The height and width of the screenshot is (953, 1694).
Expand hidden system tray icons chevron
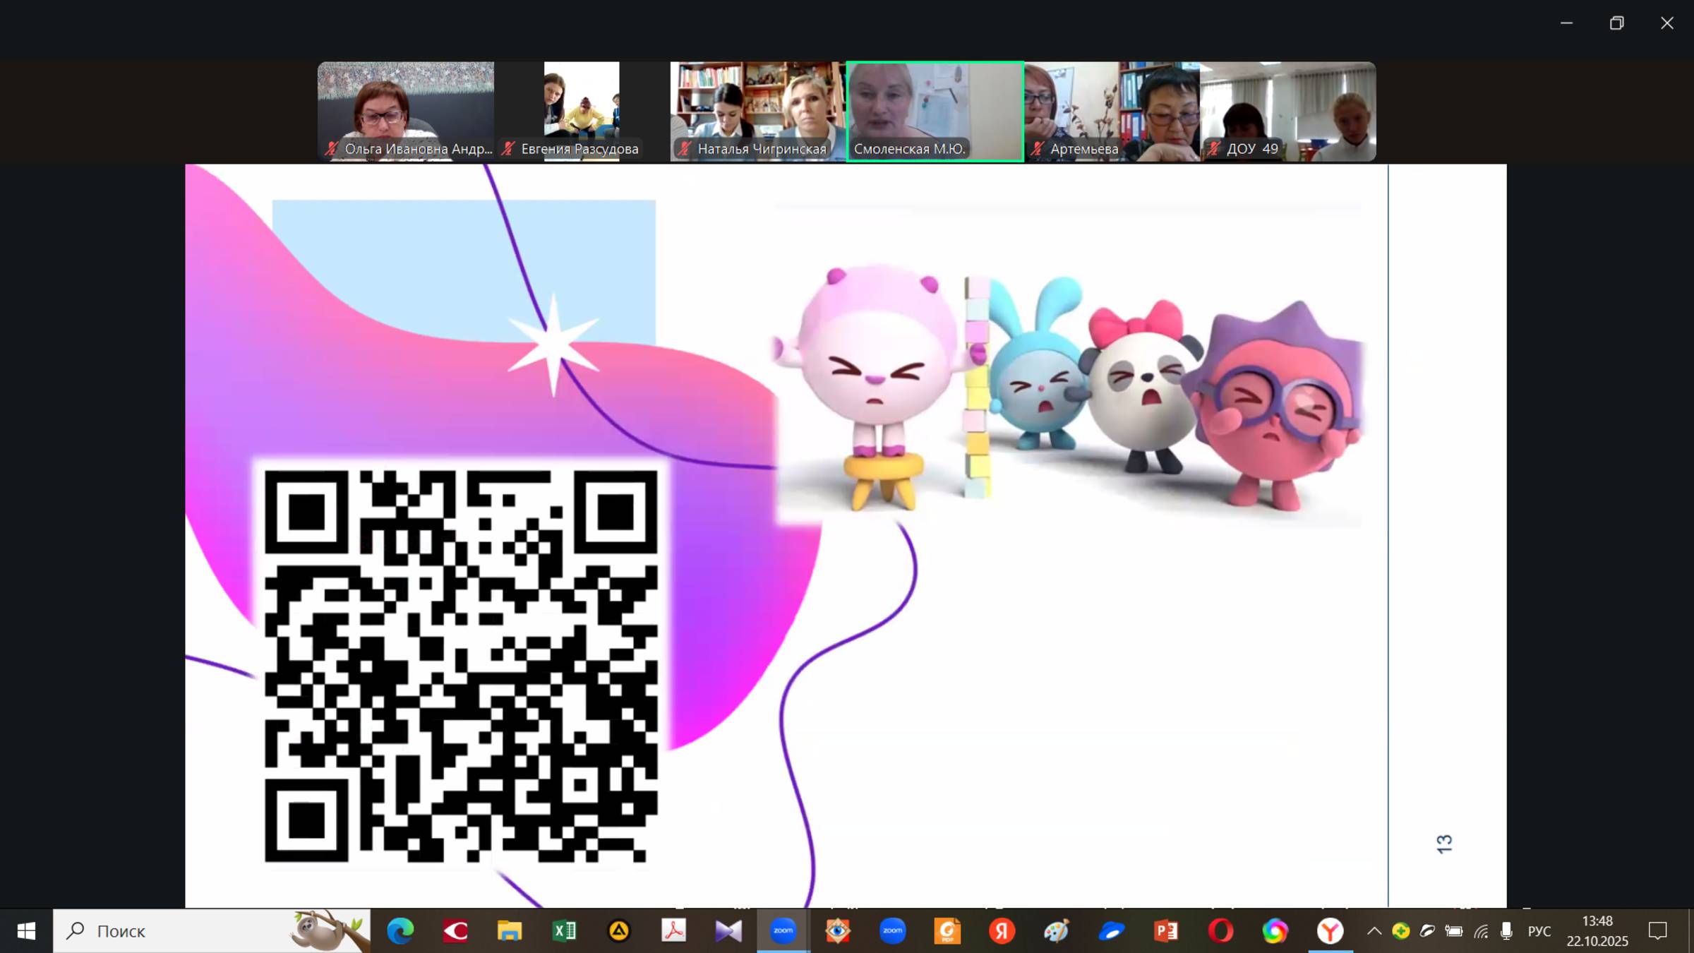pyautogui.click(x=1374, y=931)
